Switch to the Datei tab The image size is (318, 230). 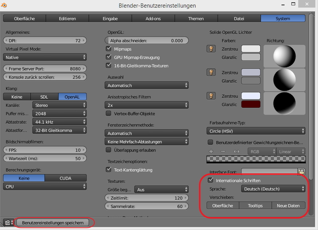coord(239,19)
